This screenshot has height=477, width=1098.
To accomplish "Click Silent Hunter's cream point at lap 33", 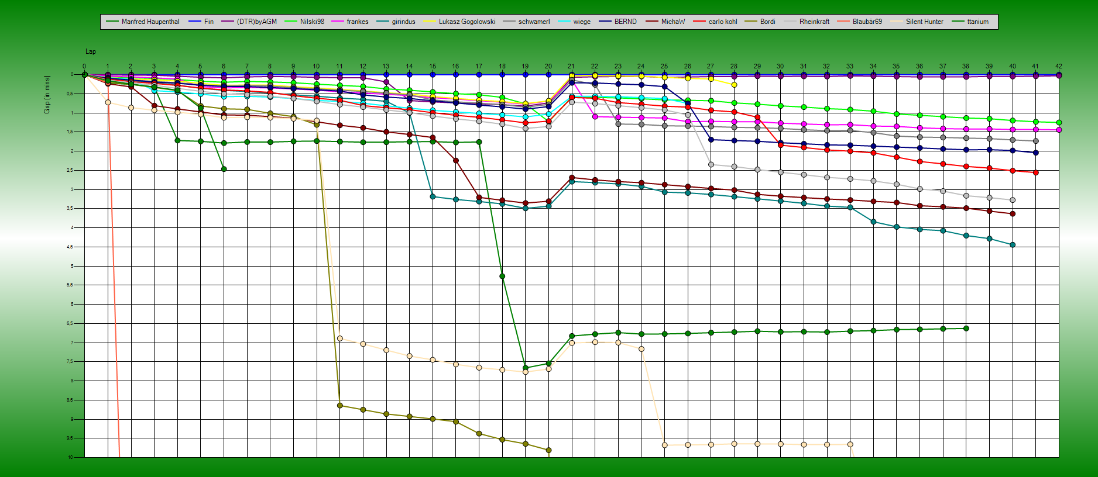I will tap(850, 444).
